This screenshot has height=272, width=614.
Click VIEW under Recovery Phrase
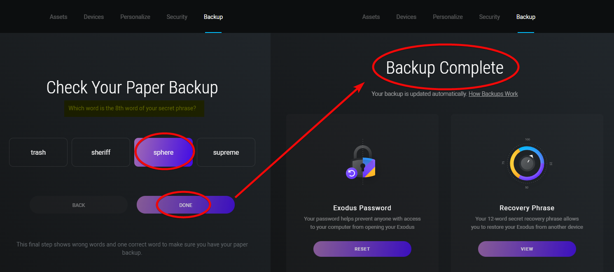[527, 249]
